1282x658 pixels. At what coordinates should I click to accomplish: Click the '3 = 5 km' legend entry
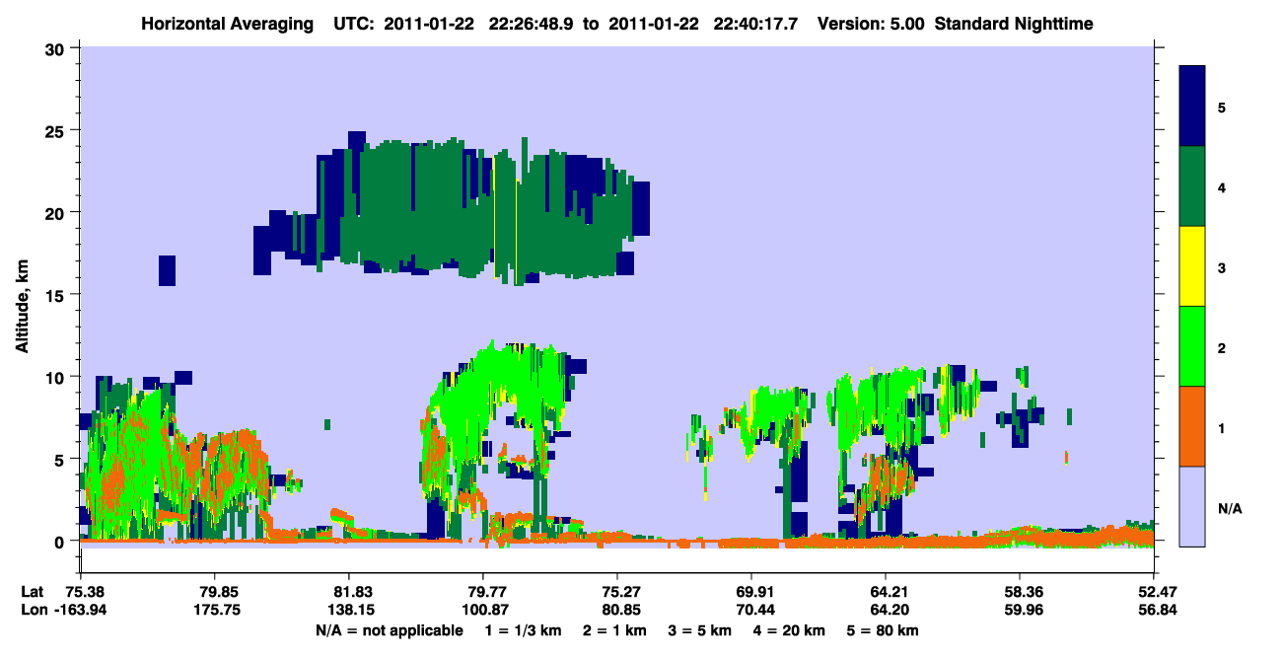click(699, 629)
